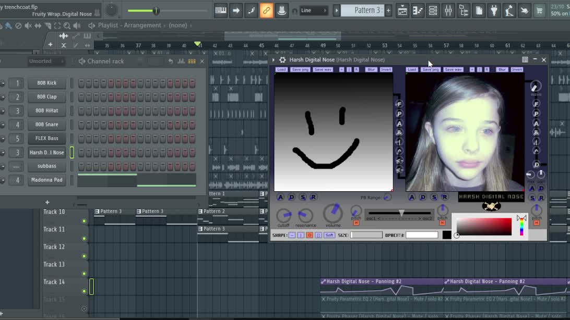
Task: Click Save wav in the plugin panel
Action: coord(323,69)
